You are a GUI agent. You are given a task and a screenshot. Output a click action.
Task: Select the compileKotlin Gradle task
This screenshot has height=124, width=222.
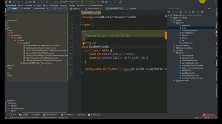click(x=188, y=58)
